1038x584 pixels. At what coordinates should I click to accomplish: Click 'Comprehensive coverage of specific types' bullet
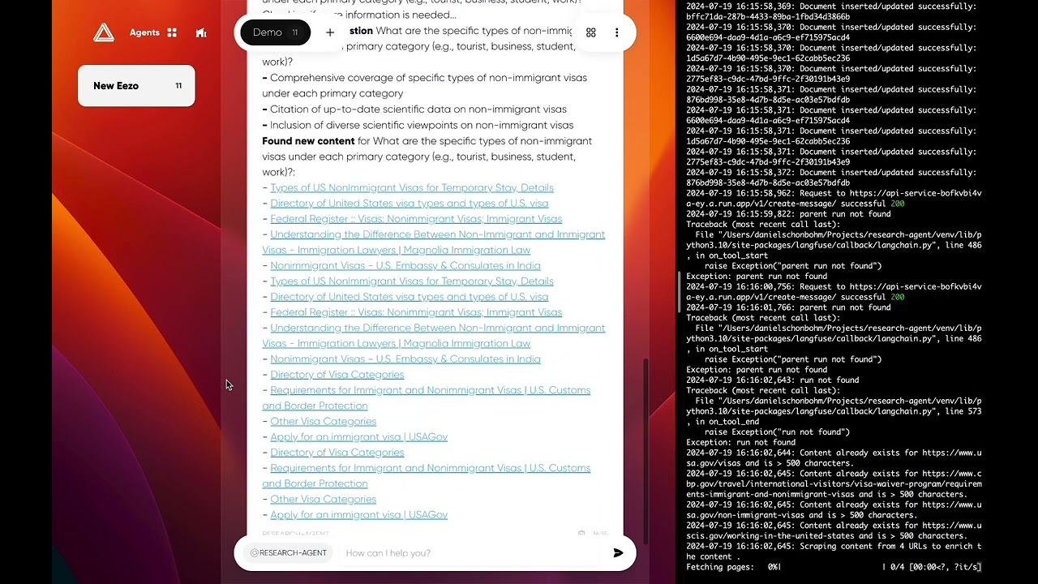(424, 86)
